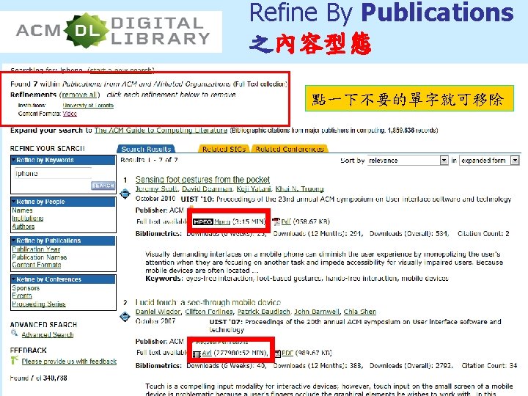This screenshot has width=528, height=396.
Task: Click the start a new search link
Action: [x=120, y=70]
